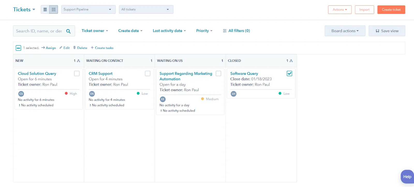Open the Cloud Solution Query ticket
Viewport: 414px width, 187px height.
37,73
